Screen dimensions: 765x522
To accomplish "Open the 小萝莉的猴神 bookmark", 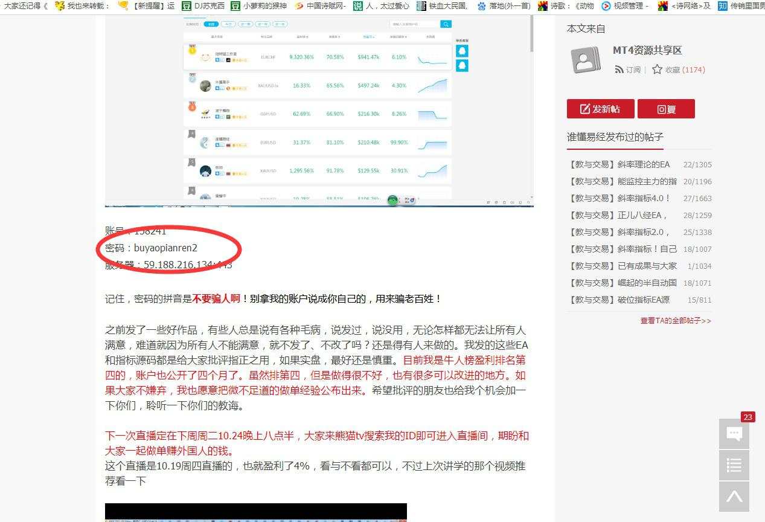I will click(259, 6).
